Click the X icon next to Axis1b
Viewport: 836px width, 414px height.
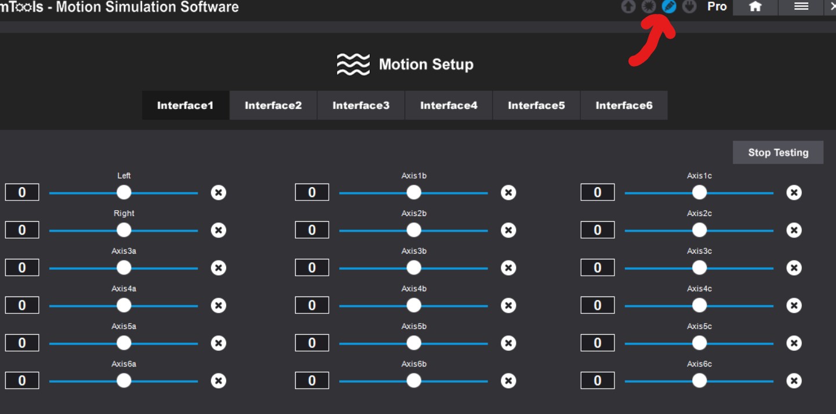pos(508,193)
